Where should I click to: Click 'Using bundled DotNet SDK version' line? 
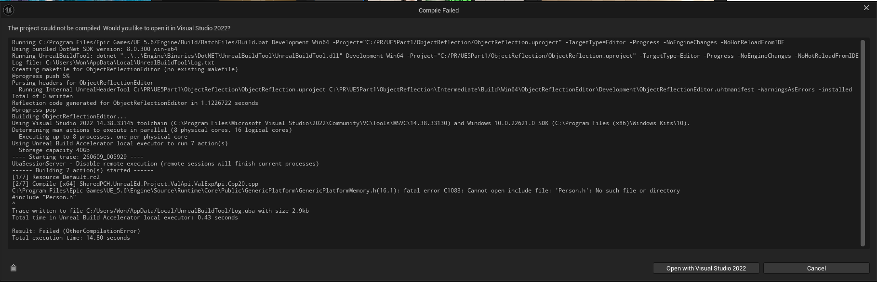94,49
